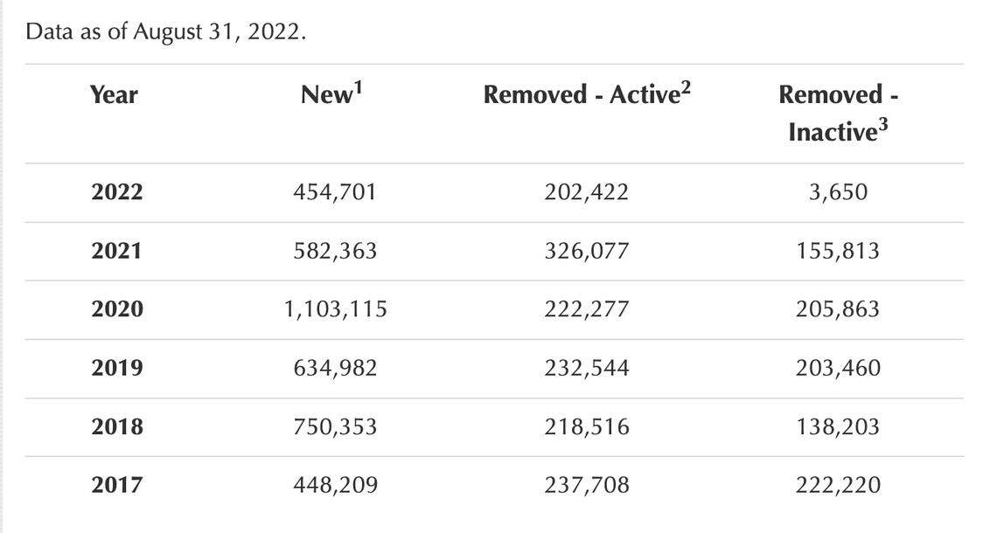Click the 2019 year row label
997x533 pixels.
(x=116, y=368)
